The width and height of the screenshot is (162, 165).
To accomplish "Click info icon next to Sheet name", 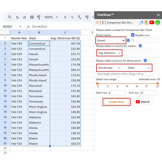I will (128, 40).
